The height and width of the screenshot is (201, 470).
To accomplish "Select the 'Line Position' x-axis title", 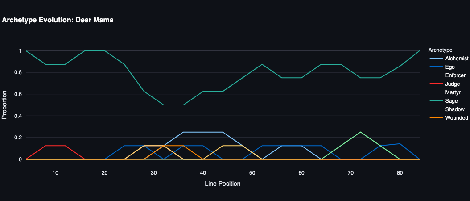I will (x=223, y=184).
